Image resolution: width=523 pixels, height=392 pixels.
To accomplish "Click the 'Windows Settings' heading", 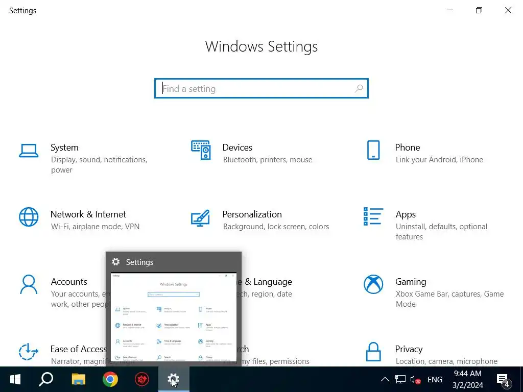I will point(261,46).
